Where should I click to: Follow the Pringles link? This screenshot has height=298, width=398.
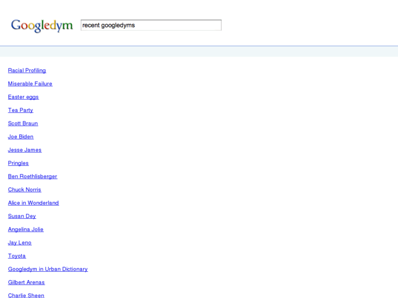(18, 163)
